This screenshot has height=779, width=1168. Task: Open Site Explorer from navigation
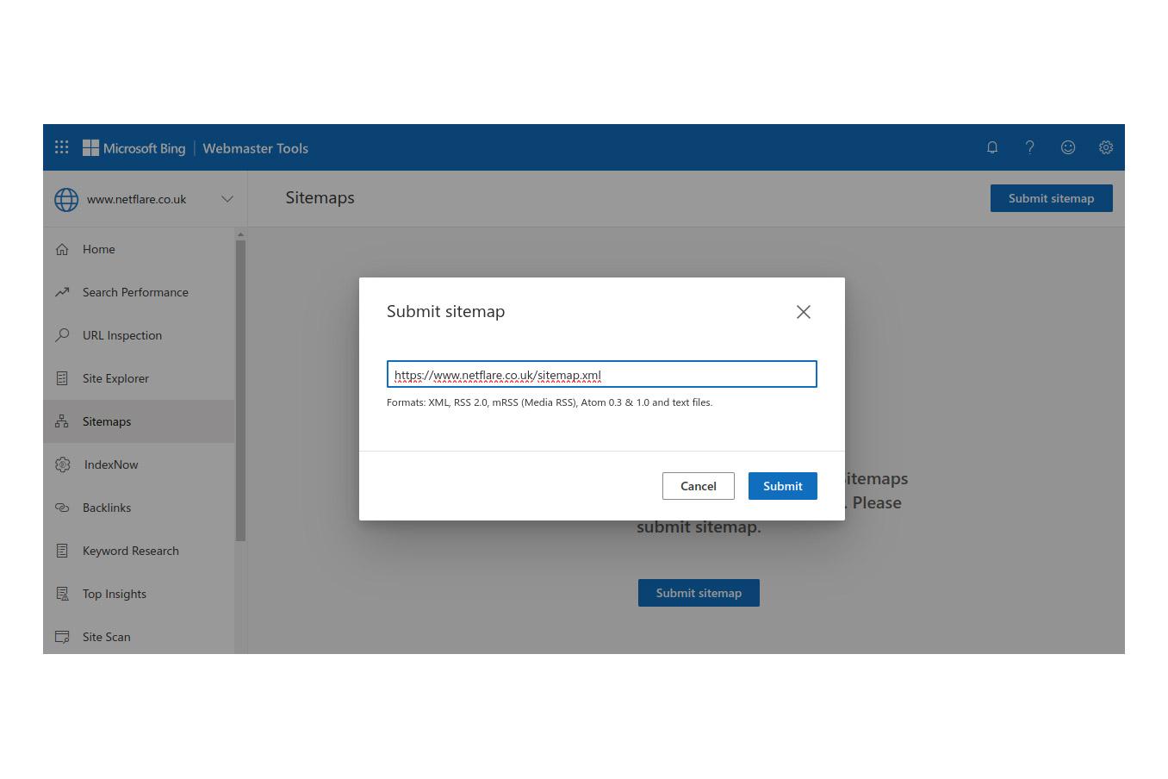(115, 378)
